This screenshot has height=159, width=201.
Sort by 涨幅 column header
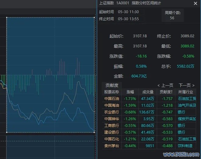[130, 92]
